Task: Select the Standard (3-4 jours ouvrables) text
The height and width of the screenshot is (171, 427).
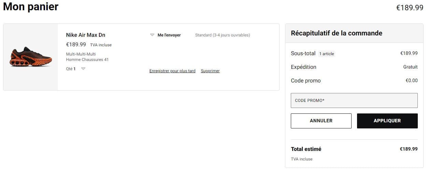Action: click(223, 35)
